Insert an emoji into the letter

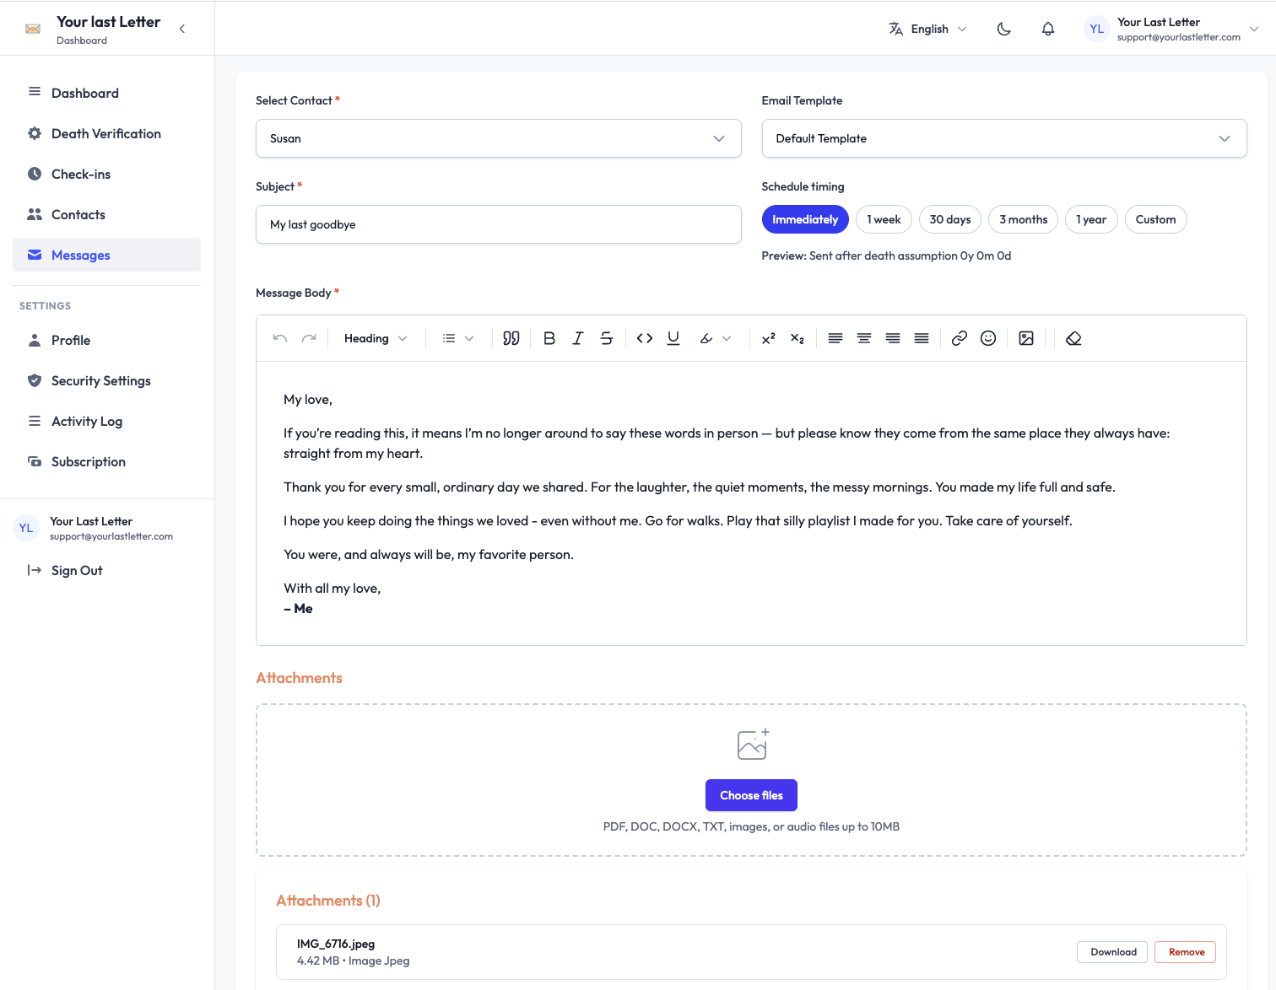[x=988, y=338]
